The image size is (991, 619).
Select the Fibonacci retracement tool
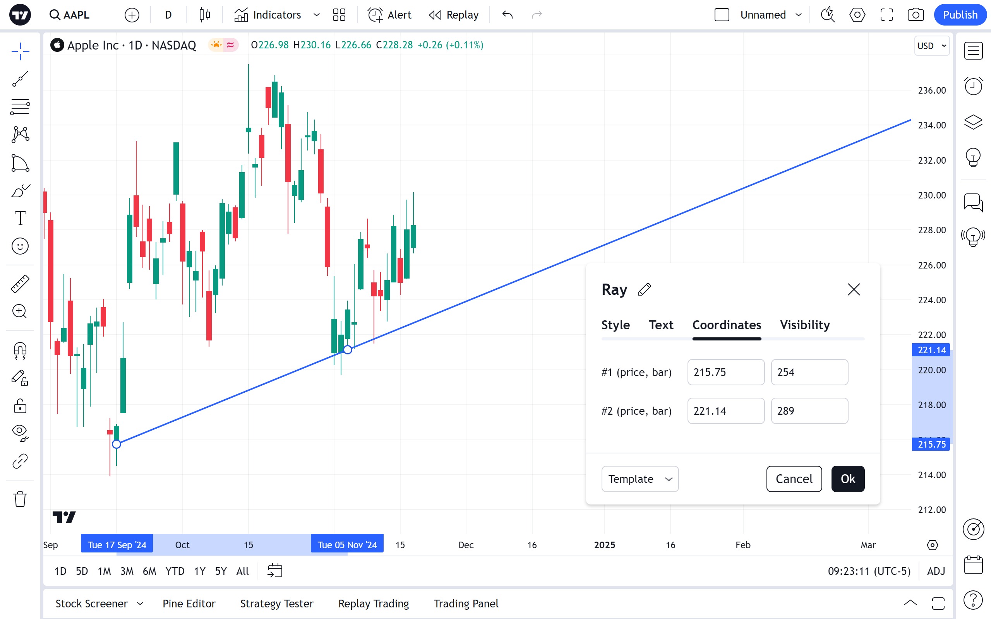(x=20, y=106)
